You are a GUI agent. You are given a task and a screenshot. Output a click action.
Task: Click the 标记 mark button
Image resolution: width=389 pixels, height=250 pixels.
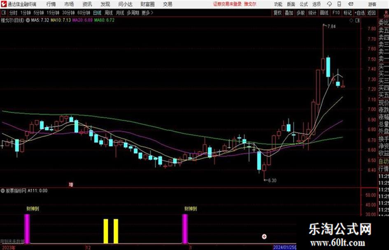[x=347, y=13]
